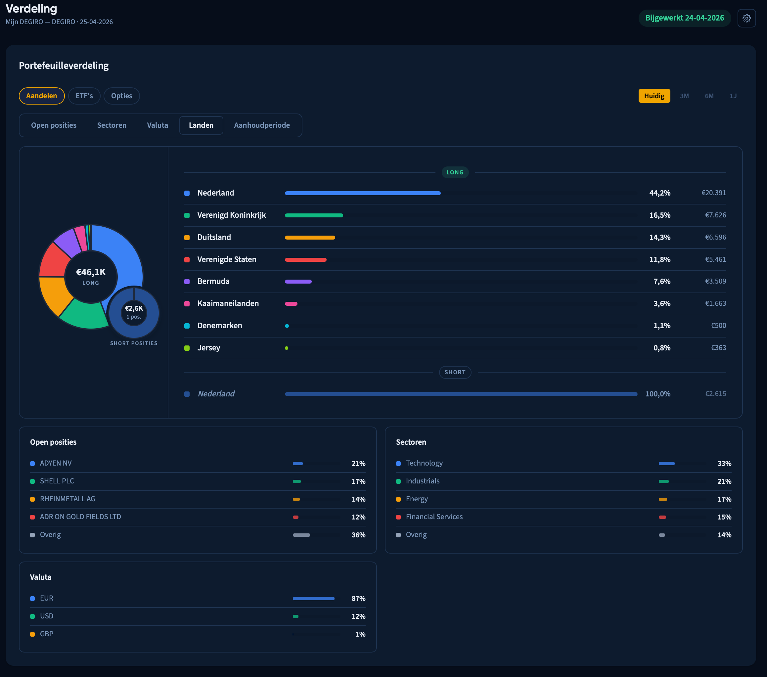Select the Bermuda country row
767x677 pixels.
click(213, 282)
